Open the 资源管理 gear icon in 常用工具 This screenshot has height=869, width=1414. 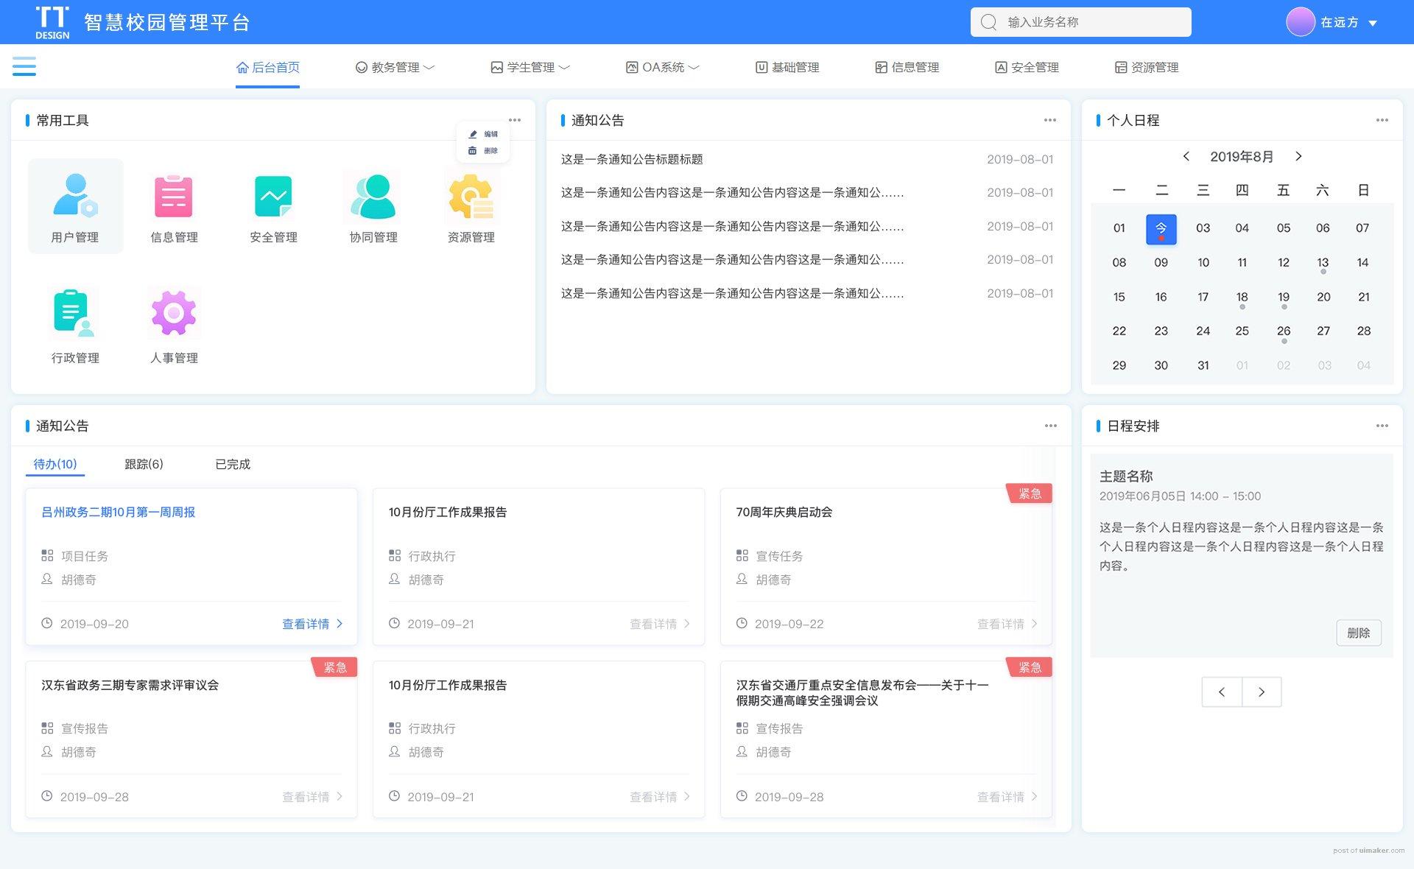click(x=471, y=197)
